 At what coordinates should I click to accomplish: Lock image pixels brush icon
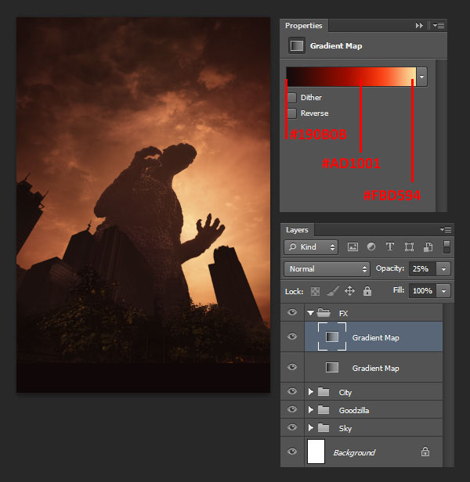pos(333,291)
